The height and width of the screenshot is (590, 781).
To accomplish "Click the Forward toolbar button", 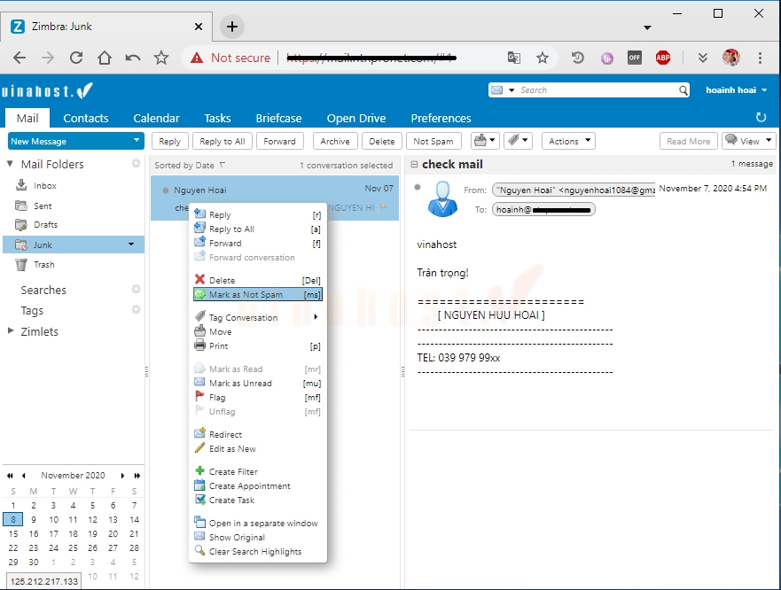I will [x=279, y=141].
